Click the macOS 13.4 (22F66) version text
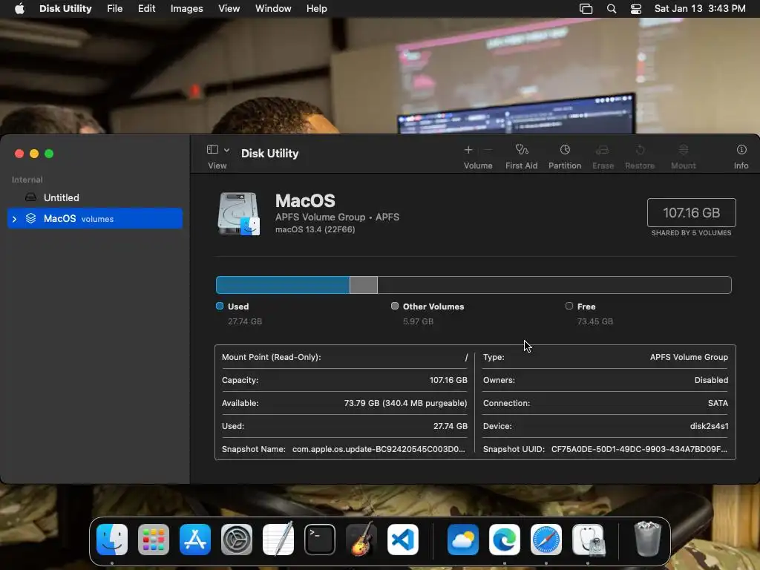Screen dimensions: 760x570 point(315,230)
